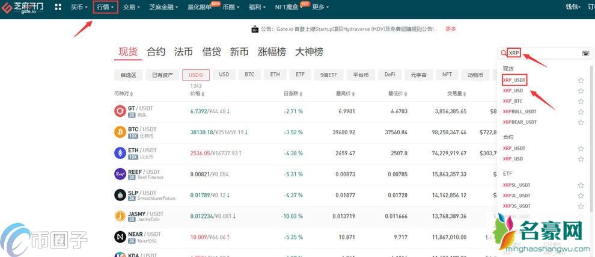Screen dimensions: 595x257
Task: Toggle the star beside XRP_BTC
Action: (x=581, y=102)
